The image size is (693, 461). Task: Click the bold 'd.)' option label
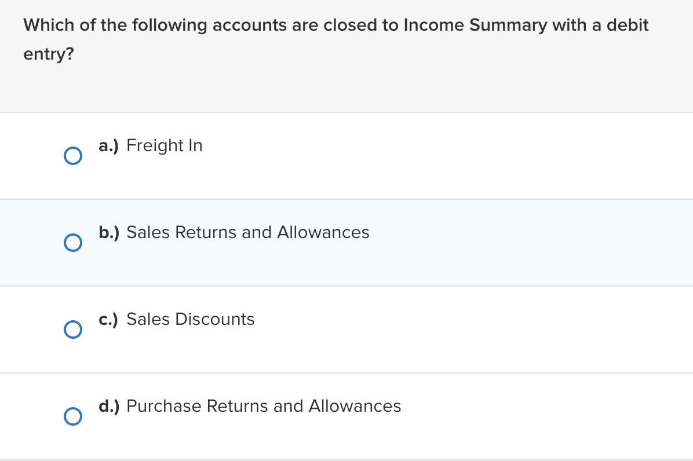point(109,406)
